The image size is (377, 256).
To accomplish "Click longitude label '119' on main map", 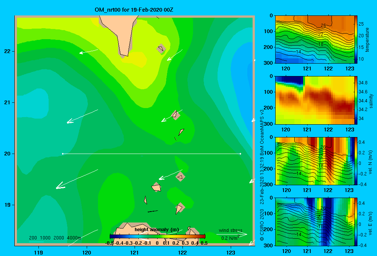I will tap(39, 252).
